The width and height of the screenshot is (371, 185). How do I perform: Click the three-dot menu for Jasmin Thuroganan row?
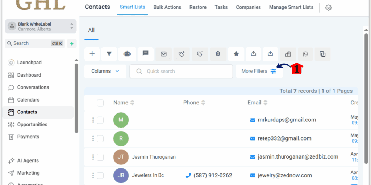point(93,157)
